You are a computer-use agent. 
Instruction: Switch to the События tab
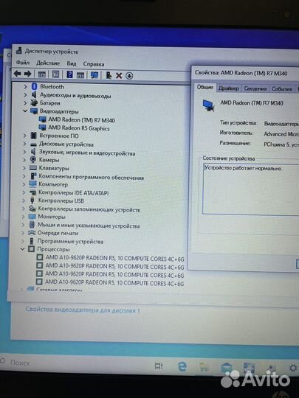(x=282, y=89)
